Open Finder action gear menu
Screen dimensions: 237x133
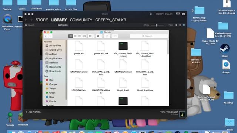(99, 36)
